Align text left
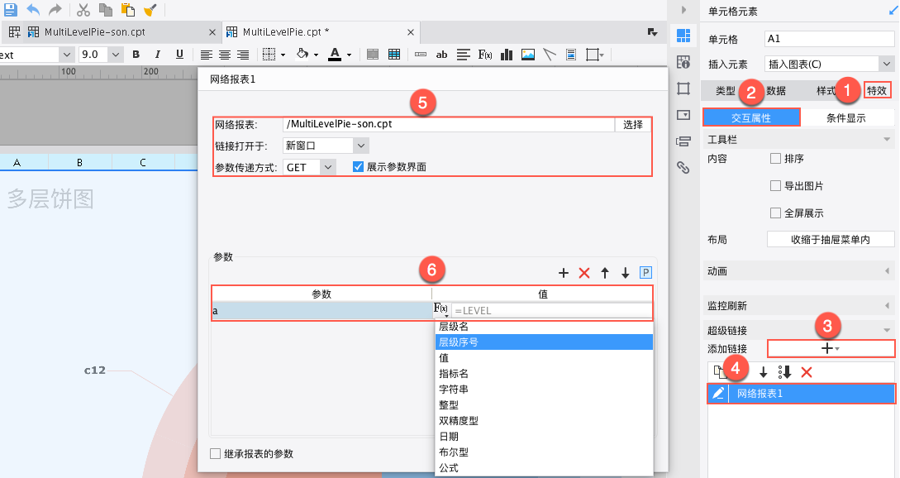 207,55
